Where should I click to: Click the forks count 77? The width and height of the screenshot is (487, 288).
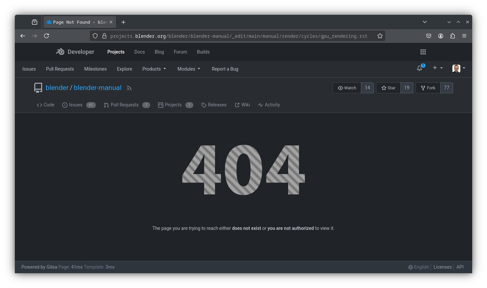[446, 88]
